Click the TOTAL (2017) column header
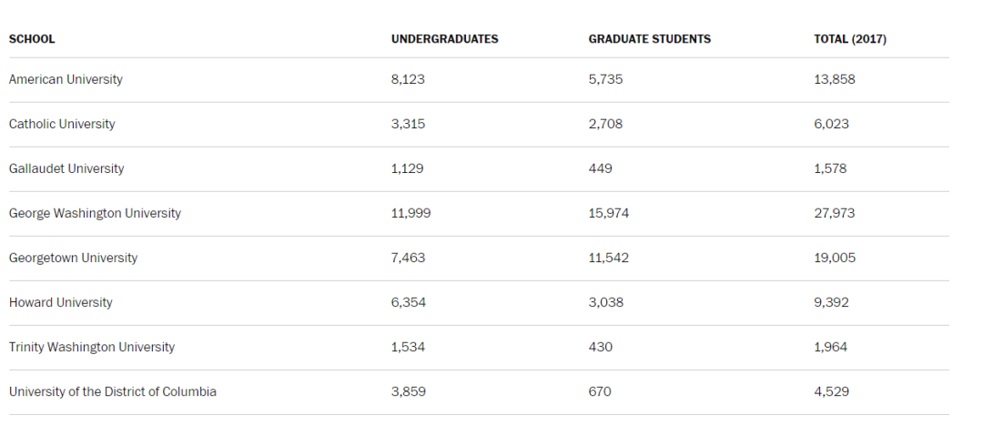This screenshot has height=436, width=983. (x=849, y=39)
